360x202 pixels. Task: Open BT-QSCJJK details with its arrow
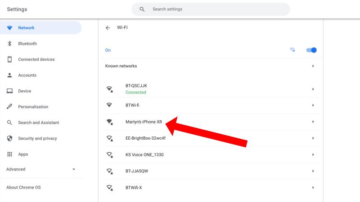pyautogui.click(x=313, y=89)
